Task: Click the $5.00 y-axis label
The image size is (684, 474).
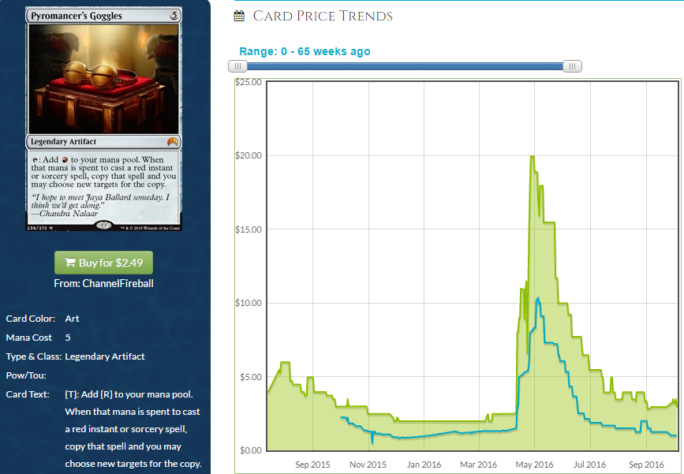Action: coord(251,377)
